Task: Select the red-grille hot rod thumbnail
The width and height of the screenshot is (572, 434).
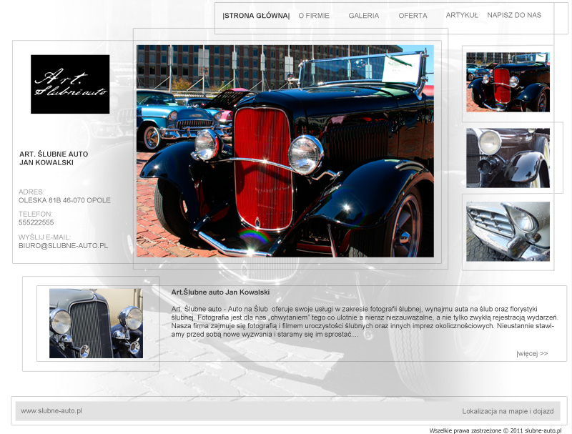Action: 508,82
